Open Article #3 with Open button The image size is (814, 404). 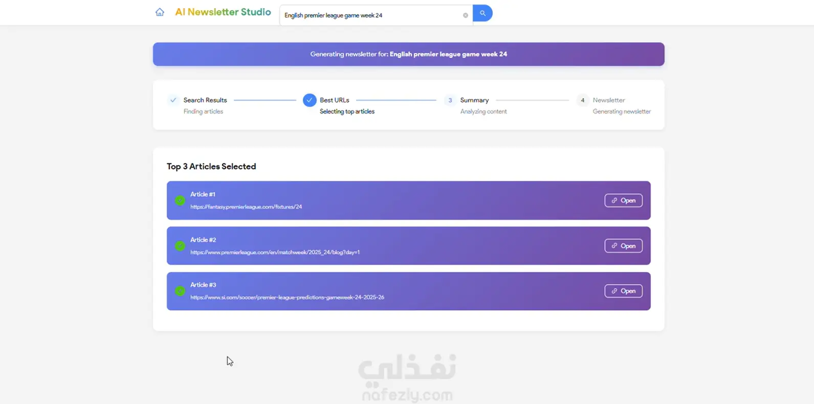[623, 291]
